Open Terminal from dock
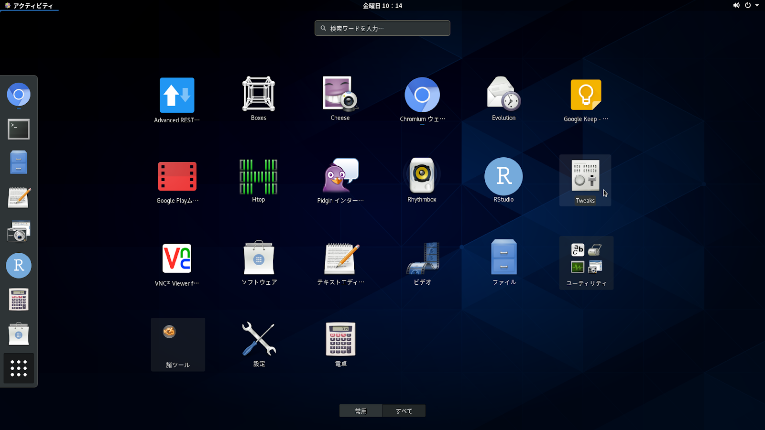 19,129
